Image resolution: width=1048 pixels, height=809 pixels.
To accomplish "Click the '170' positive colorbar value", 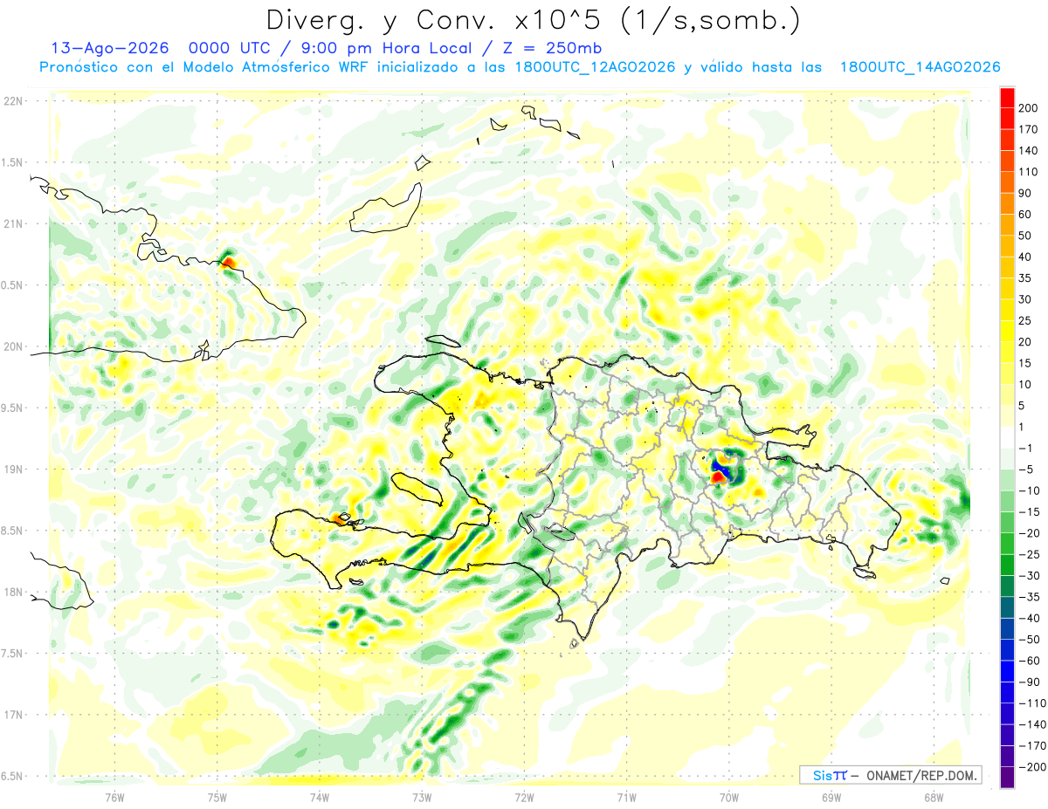I will point(1029,129).
